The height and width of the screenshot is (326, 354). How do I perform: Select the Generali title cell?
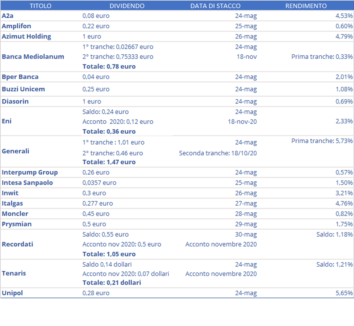[15, 151]
